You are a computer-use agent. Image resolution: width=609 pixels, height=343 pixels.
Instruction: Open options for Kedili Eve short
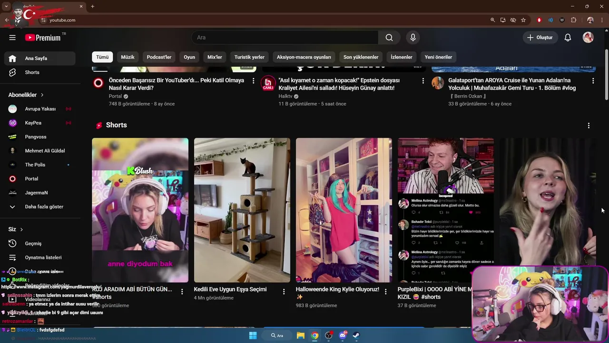click(x=284, y=292)
